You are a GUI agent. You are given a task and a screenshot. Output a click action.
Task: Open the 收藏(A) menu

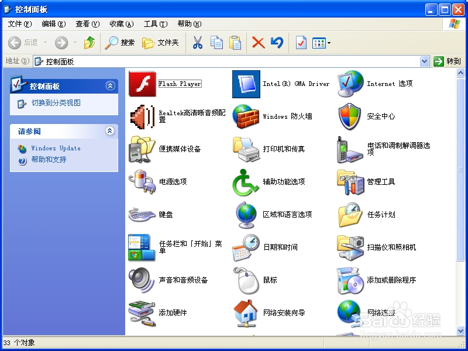click(x=122, y=24)
